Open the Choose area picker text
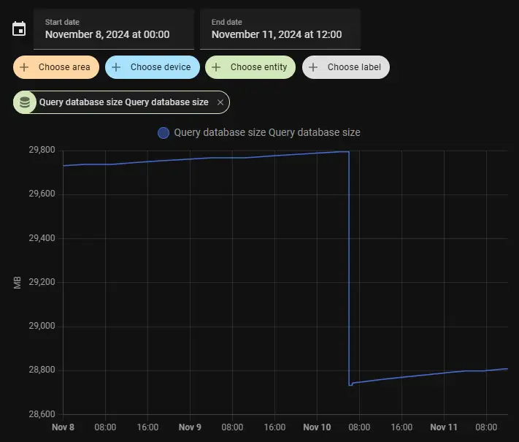 pos(64,67)
